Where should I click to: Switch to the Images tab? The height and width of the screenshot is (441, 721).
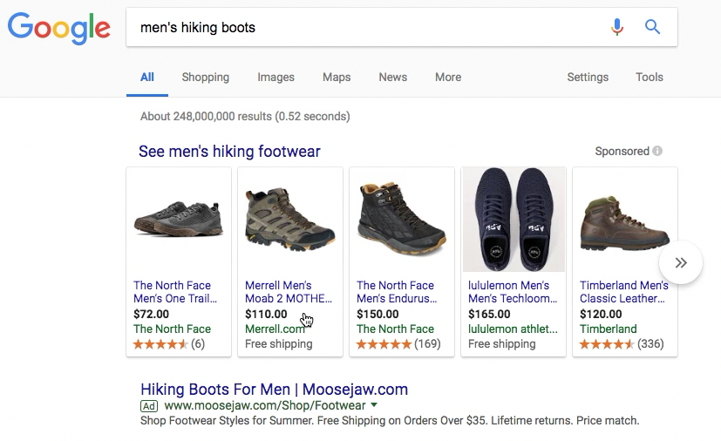(275, 78)
